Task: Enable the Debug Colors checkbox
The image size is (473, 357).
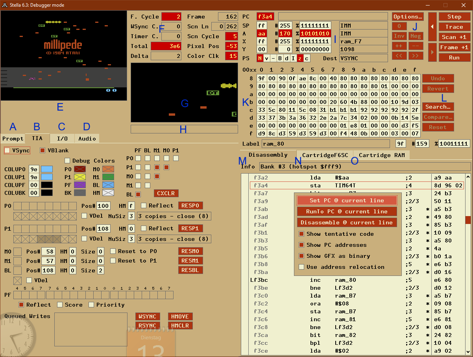Action: point(67,161)
